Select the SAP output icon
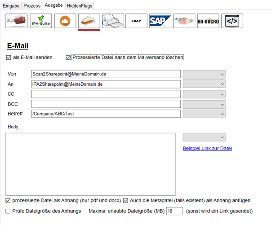The height and width of the screenshot is (225, 272). pyautogui.click(x=160, y=21)
